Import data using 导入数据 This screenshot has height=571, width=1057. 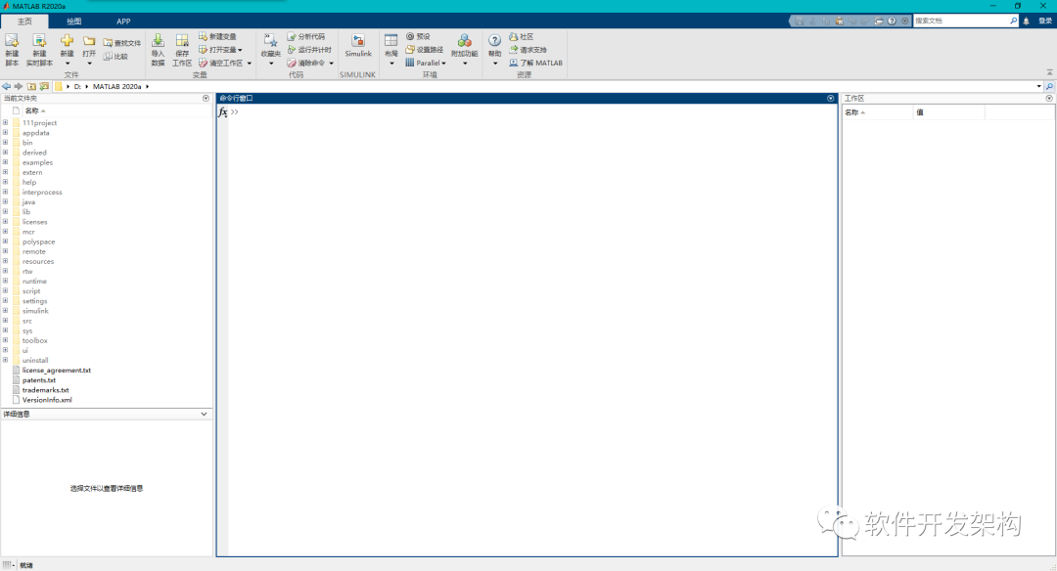pyautogui.click(x=158, y=50)
